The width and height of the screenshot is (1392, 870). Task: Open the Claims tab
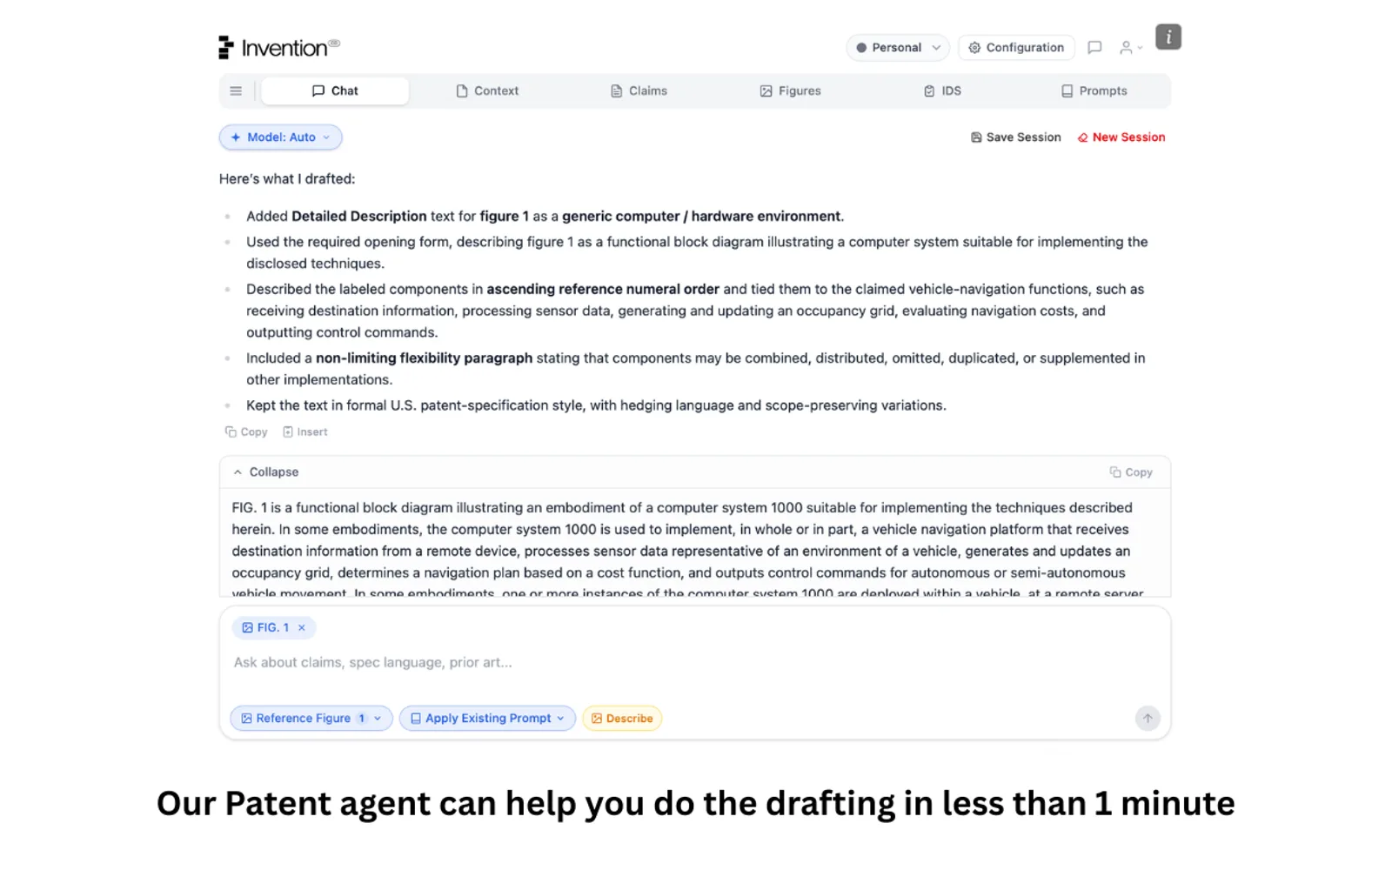pyautogui.click(x=639, y=90)
